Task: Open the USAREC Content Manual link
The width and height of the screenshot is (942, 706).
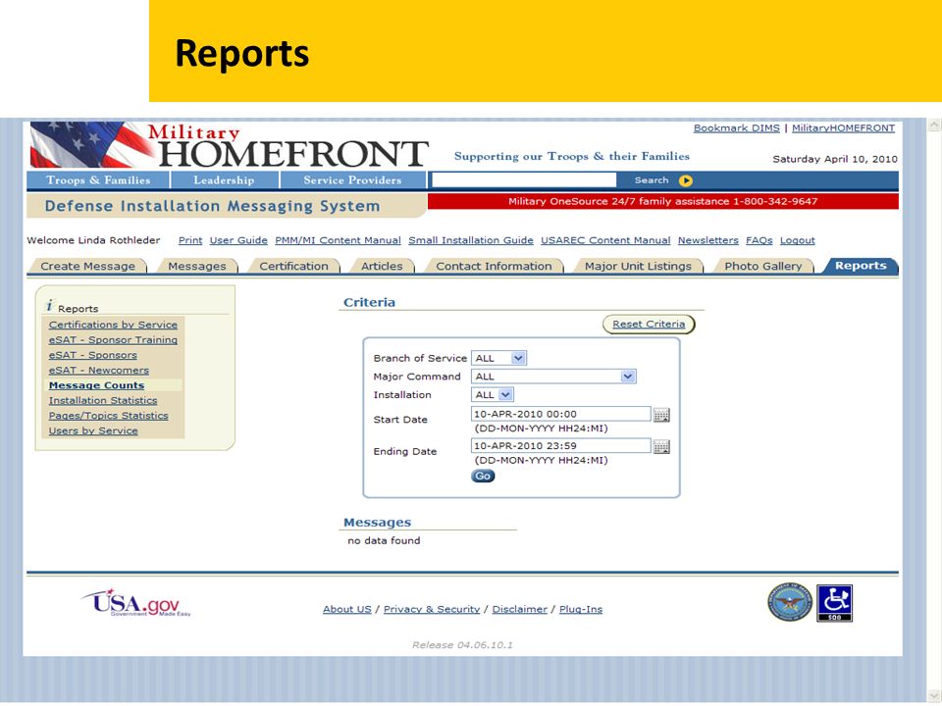Action: pyautogui.click(x=605, y=240)
